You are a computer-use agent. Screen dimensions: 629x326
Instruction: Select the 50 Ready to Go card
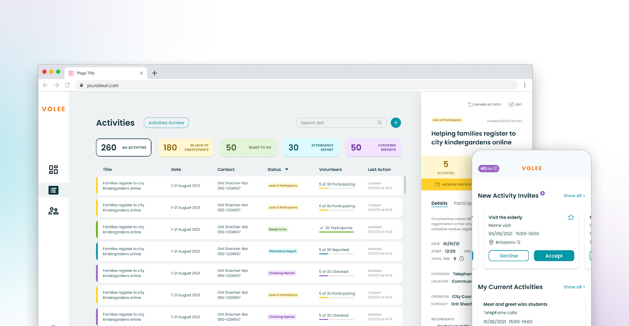[x=248, y=147]
